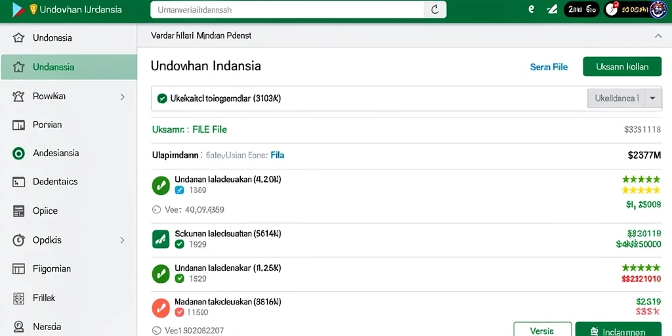This screenshot has height=336, width=672.
Task: Open the round profile avatar at top right
Action: click(658, 9)
